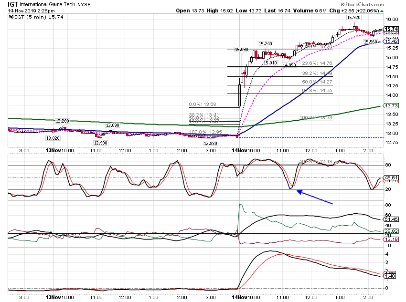This screenshot has height=302, width=406.
Task: Click the green 13.73 moving average axis flag
Action: click(x=391, y=106)
